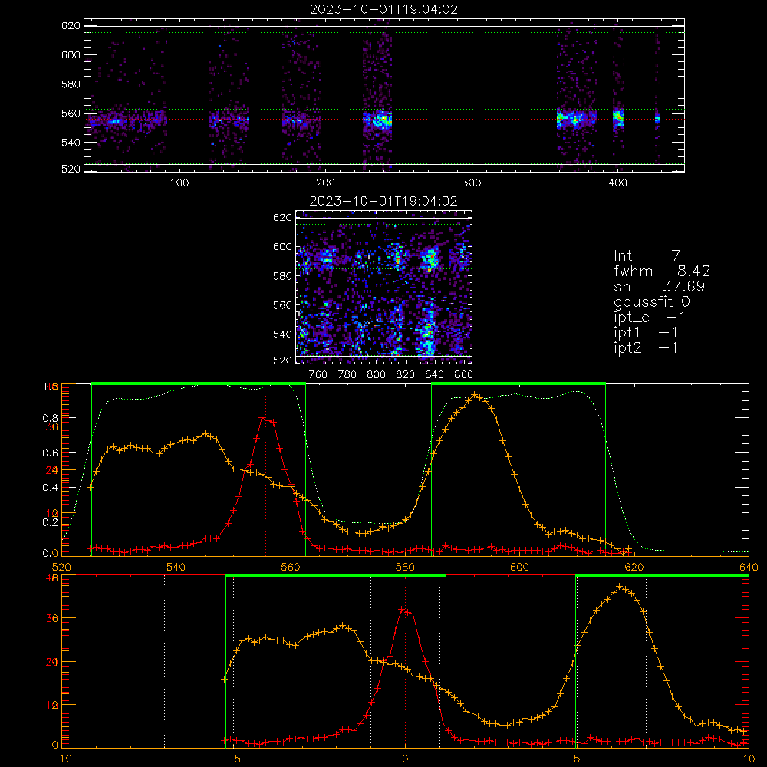Click the orange curve peak near 592 in profile plot
This screenshot has height=767, width=767.
[475, 395]
